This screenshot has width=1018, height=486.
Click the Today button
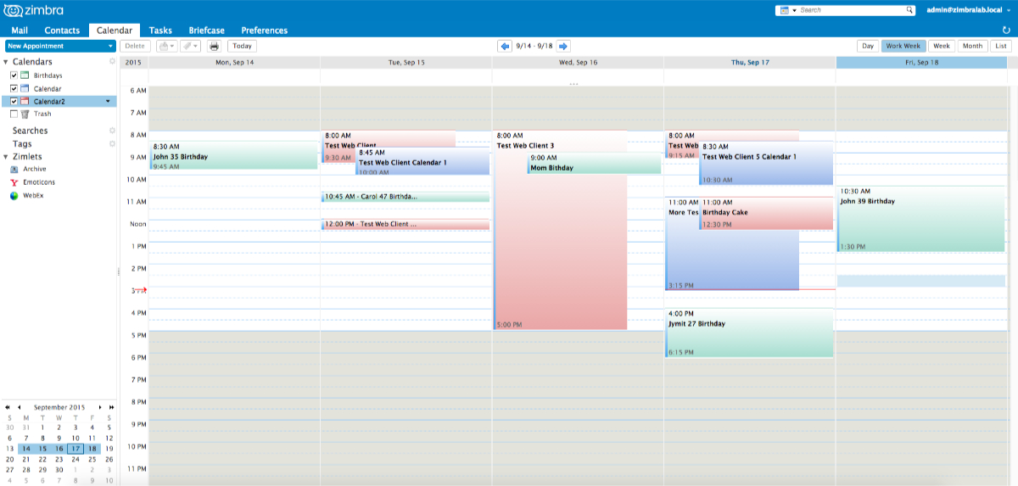click(x=242, y=47)
